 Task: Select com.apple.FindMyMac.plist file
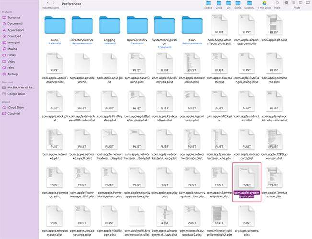110,101
